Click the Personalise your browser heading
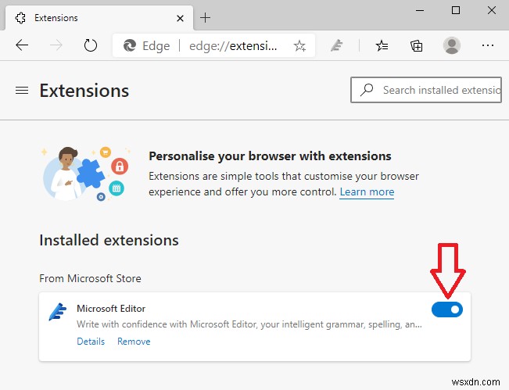This screenshot has height=390, width=509. (270, 156)
